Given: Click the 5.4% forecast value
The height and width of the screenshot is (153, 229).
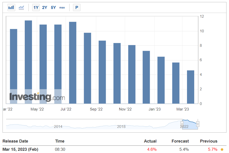Looking at the screenshot, I should pos(184,149).
